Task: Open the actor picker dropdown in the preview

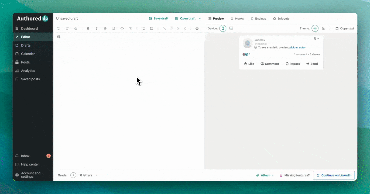Action: 316,39
